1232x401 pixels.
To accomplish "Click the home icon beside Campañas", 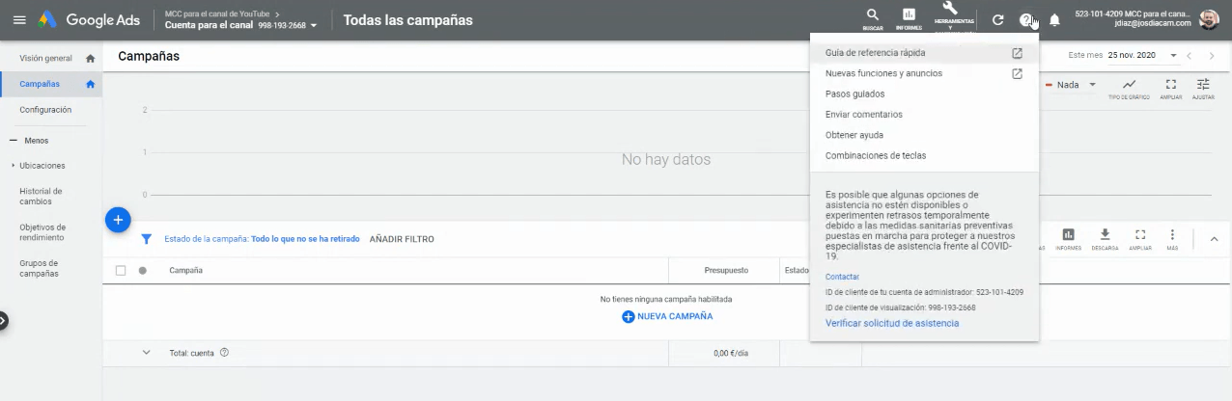I will point(90,84).
